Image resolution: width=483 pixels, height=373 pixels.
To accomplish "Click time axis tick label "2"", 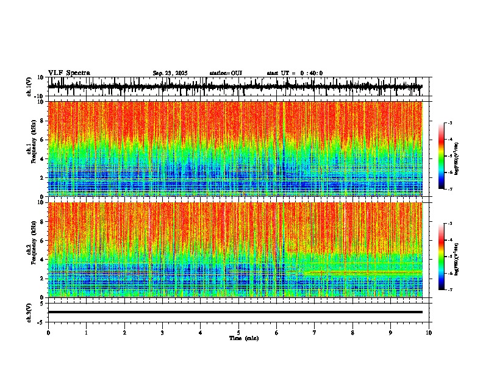I will click(124, 333).
